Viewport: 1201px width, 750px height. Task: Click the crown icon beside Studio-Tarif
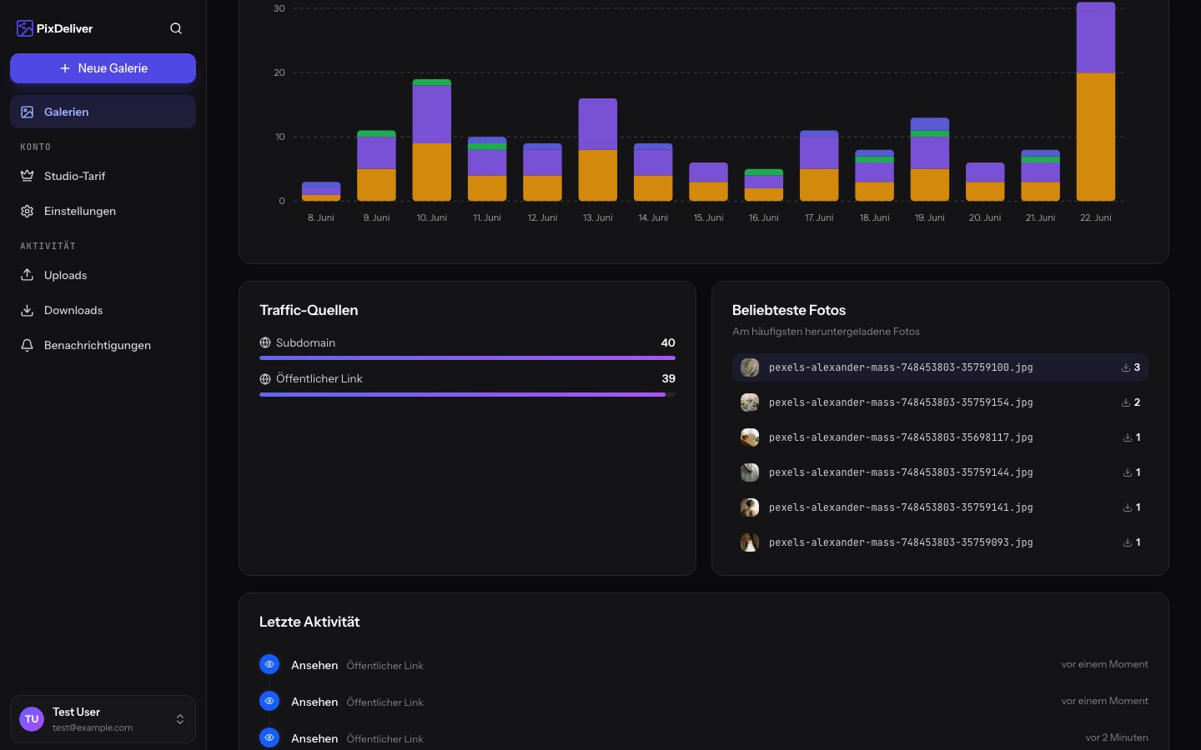[27, 176]
